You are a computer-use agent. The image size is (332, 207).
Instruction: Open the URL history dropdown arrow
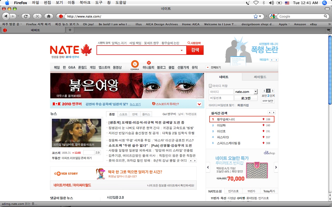click(260, 16)
